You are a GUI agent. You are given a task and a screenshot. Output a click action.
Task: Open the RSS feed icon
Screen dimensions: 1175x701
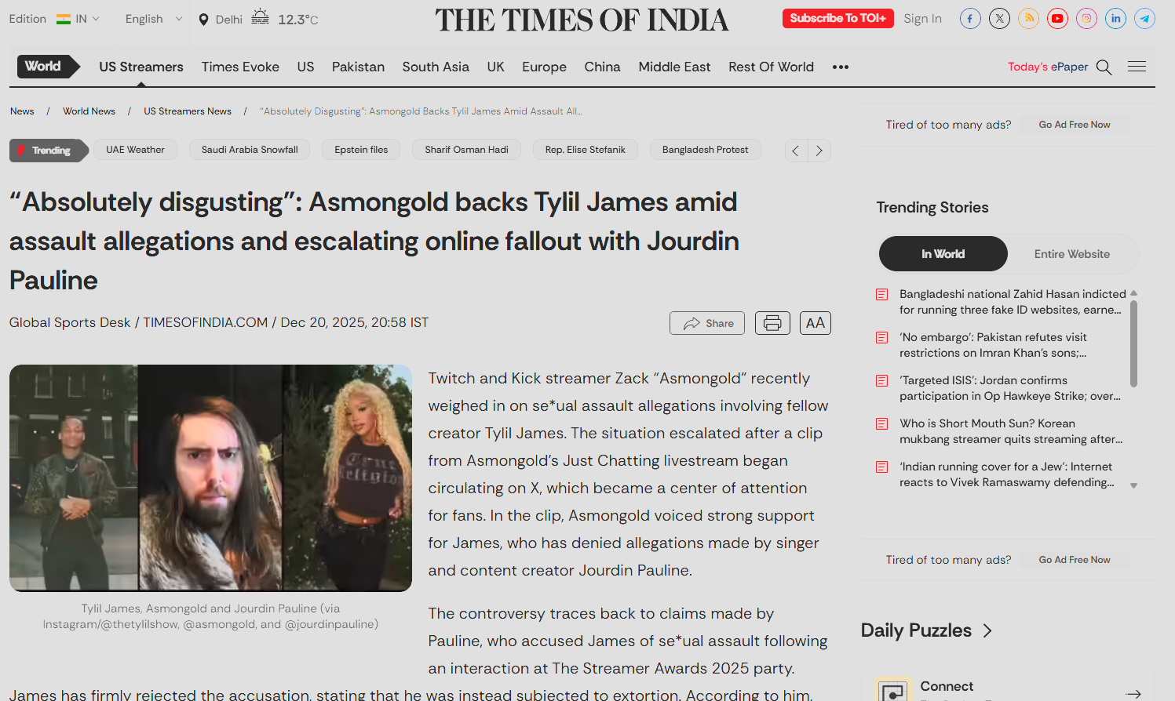1028,19
